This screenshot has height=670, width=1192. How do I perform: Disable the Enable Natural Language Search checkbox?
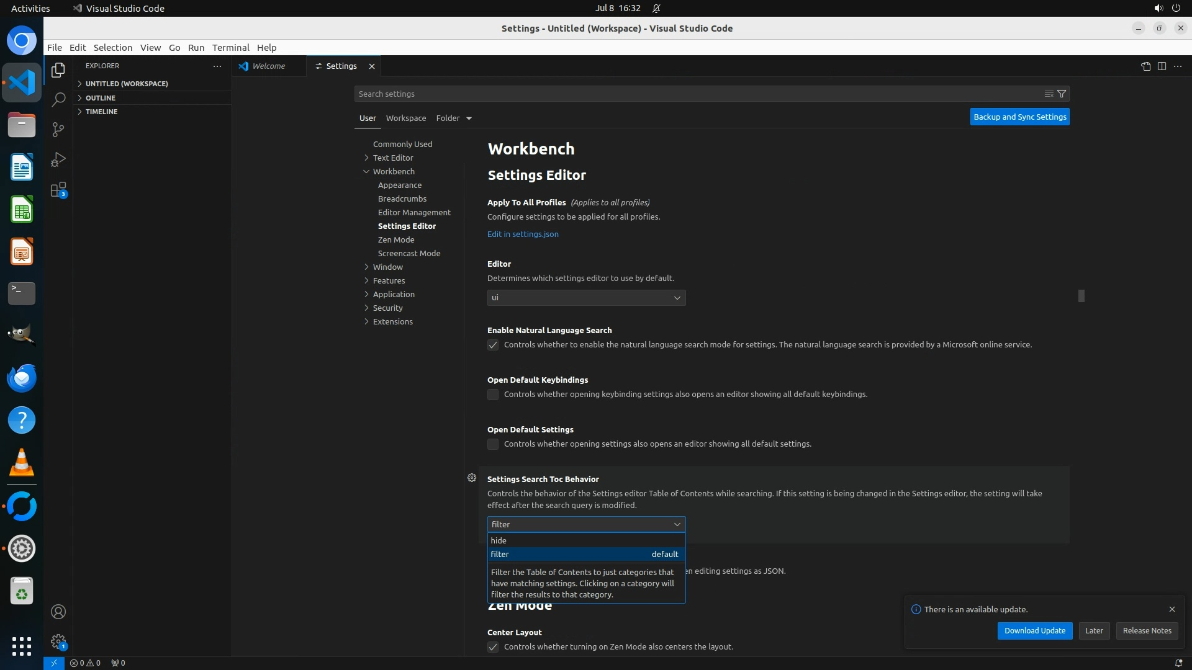[x=493, y=345]
